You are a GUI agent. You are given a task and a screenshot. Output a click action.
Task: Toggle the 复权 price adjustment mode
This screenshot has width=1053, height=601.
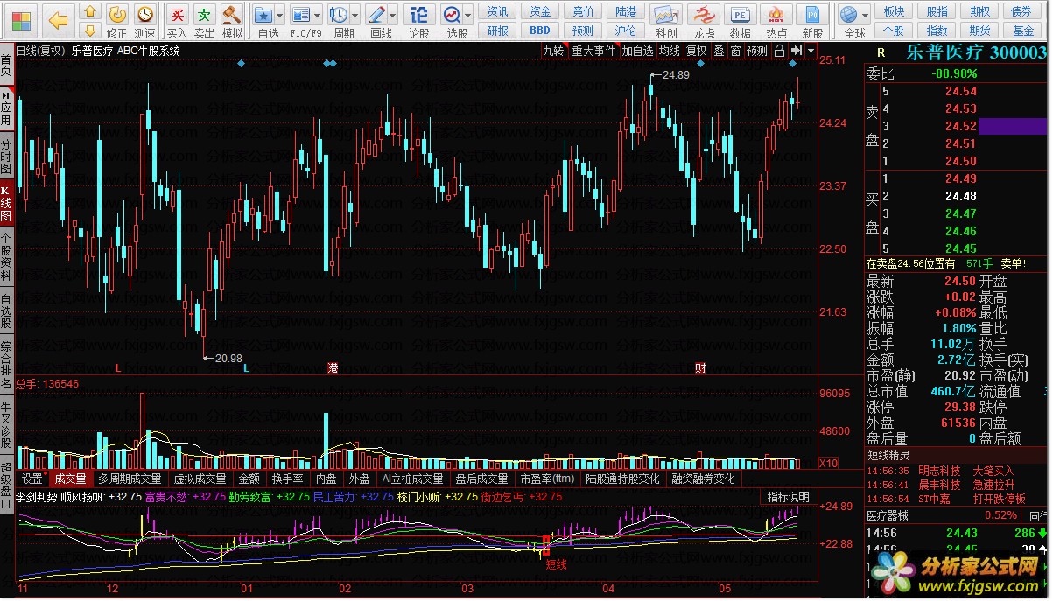[697, 51]
